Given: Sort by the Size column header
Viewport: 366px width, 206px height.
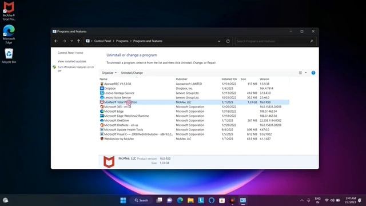Looking at the screenshot, I should (x=243, y=79).
